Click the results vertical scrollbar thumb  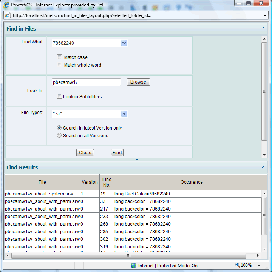click(x=264, y=216)
